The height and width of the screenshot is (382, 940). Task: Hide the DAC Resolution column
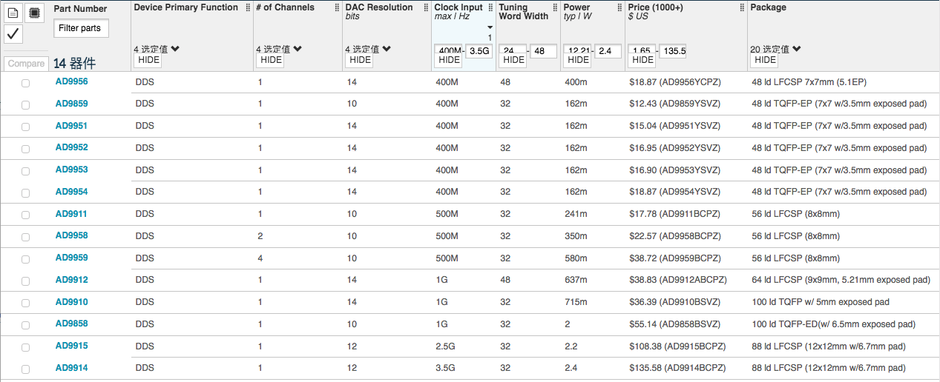(359, 60)
